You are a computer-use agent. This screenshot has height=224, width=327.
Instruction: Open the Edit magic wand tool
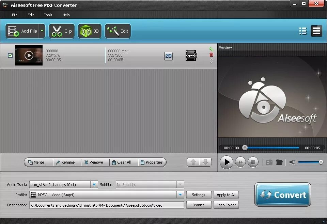(x=118, y=31)
